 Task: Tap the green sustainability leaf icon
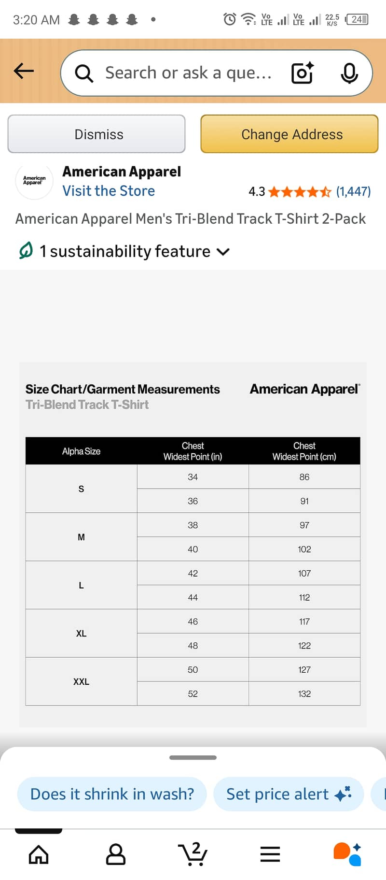(26, 250)
